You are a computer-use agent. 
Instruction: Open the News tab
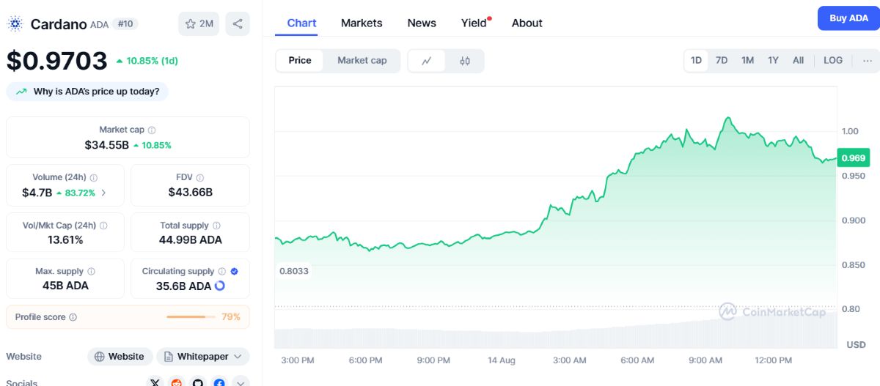(x=422, y=23)
